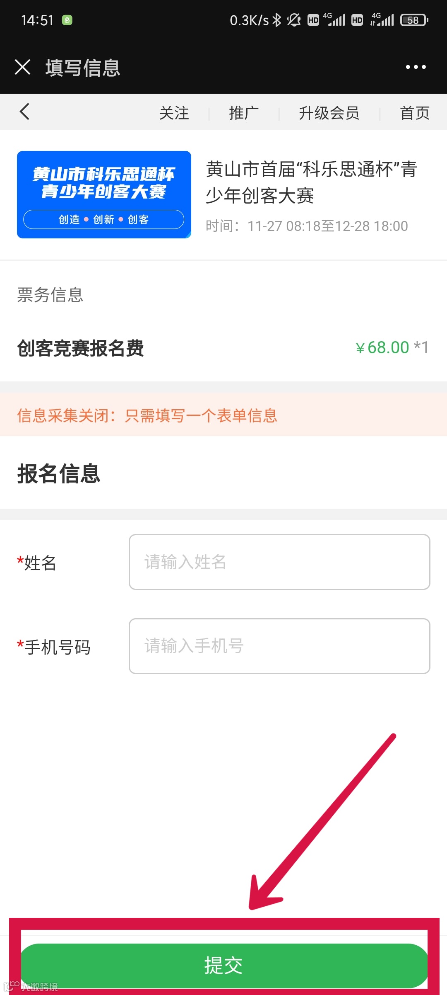Submit the form with the green 提交 button
Screen dimensions: 447x995
click(224, 966)
